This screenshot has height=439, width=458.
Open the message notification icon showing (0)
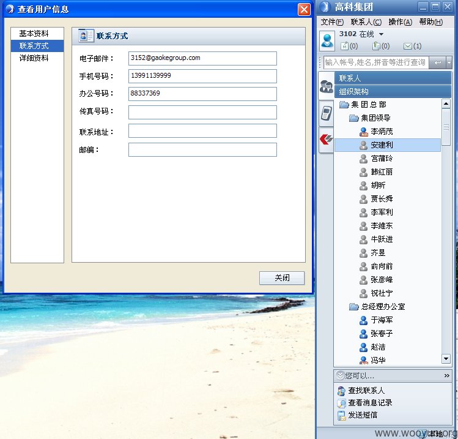point(345,46)
